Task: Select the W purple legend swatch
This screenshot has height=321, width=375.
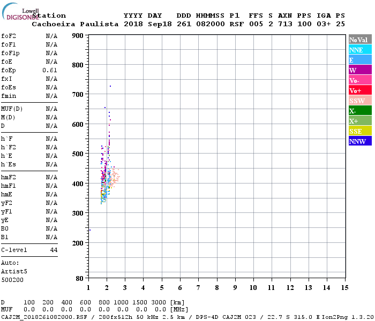Action: tap(360, 70)
